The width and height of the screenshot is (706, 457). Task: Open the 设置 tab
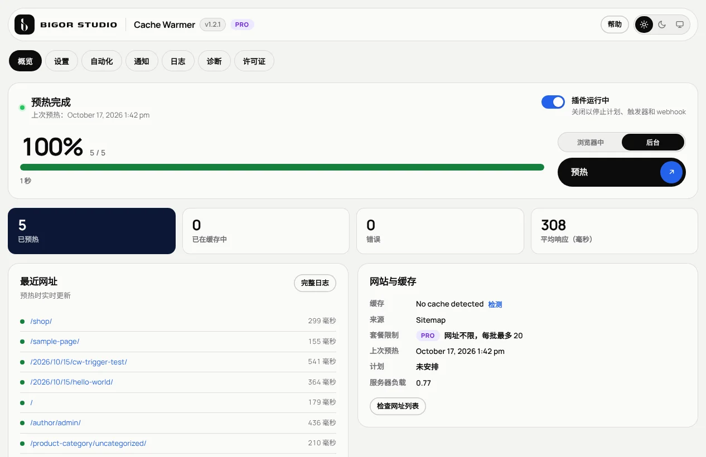pyautogui.click(x=61, y=61)
